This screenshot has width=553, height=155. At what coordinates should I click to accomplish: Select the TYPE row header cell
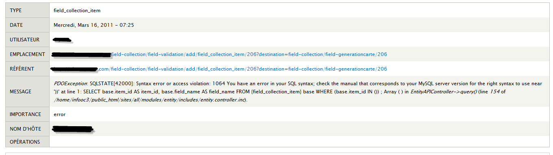click(27, 11)
